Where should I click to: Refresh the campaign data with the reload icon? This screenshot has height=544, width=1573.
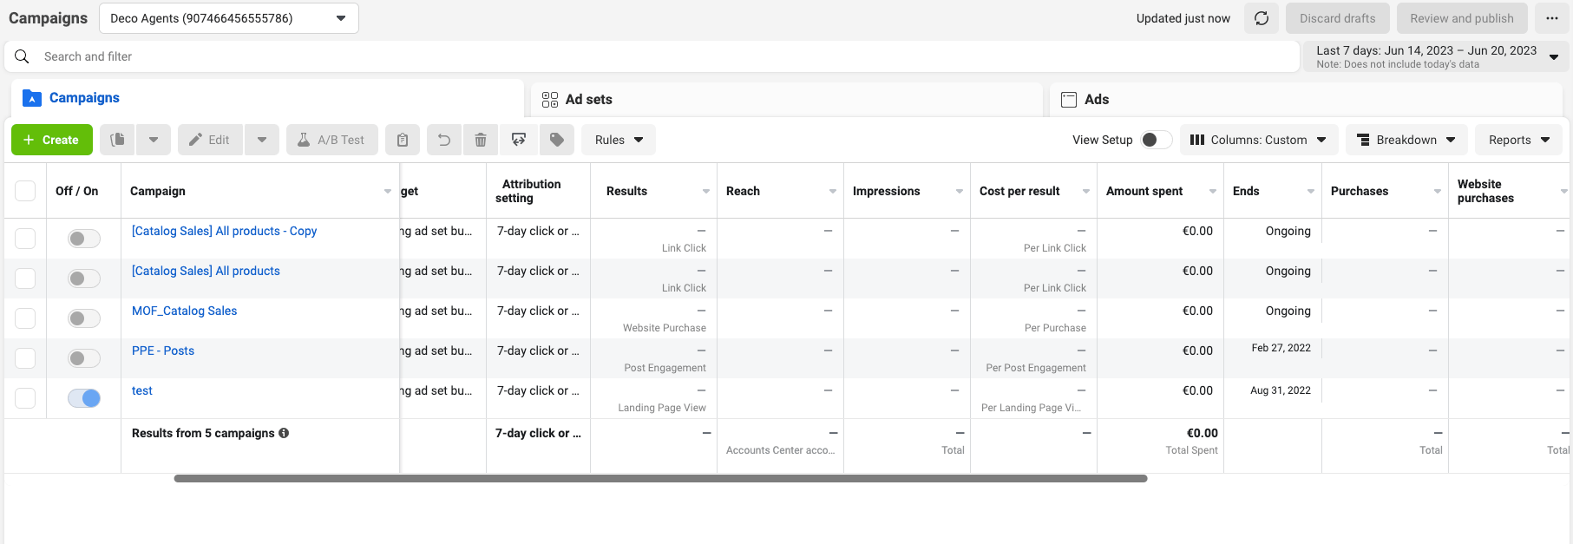[x=1262, y=18]
